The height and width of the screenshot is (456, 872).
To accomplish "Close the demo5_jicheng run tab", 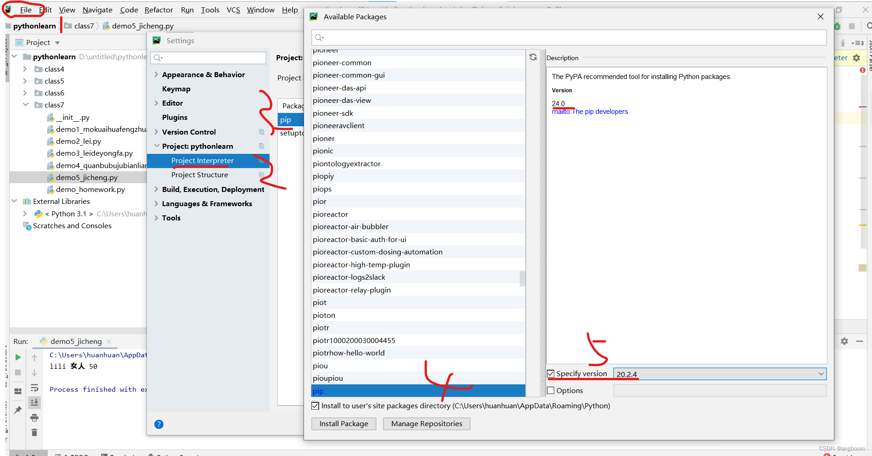I will click(109, 342).
